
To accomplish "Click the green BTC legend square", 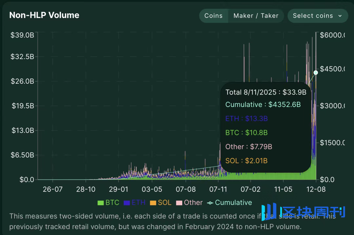I will pos(100,203).
